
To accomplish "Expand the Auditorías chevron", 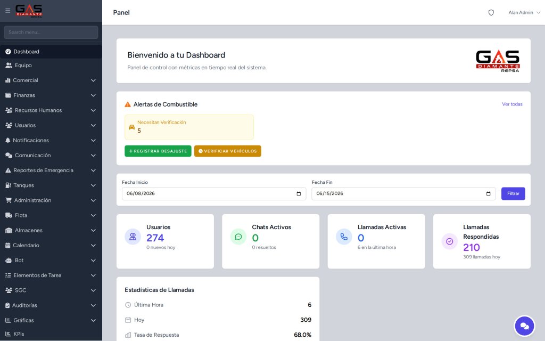I will 93,305.
